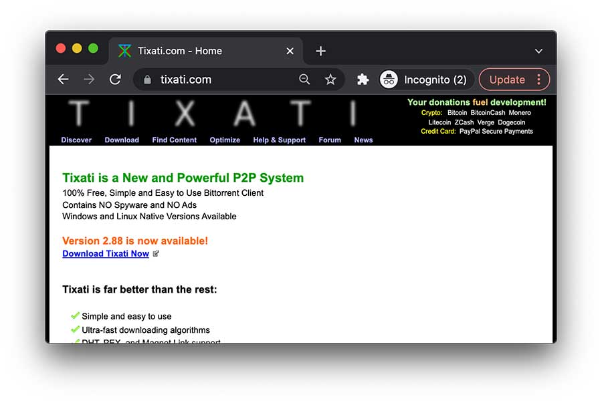Click the external-link icon beside Download Tixati Now
602x403 pixels.
tap(156, 253)
